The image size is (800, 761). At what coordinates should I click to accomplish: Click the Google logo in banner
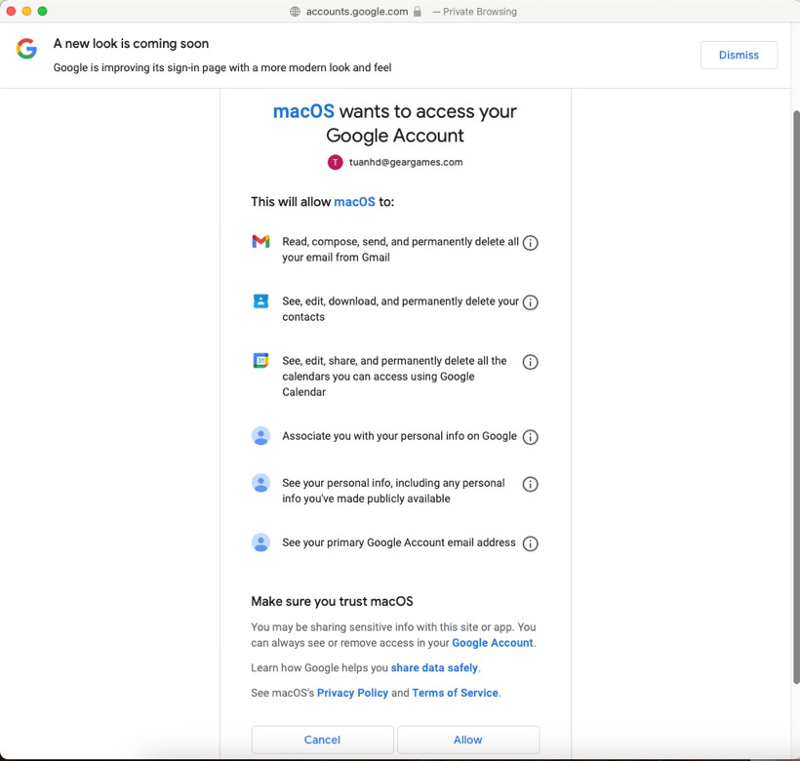click(26, 49)
